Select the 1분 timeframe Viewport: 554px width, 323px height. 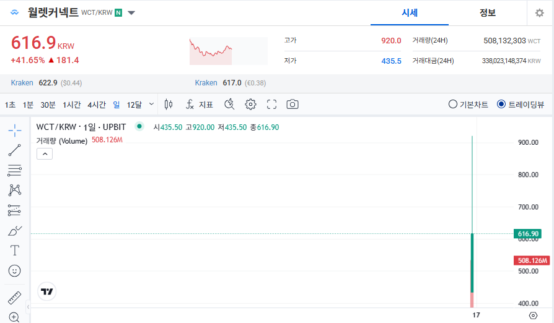click(28, 105)
